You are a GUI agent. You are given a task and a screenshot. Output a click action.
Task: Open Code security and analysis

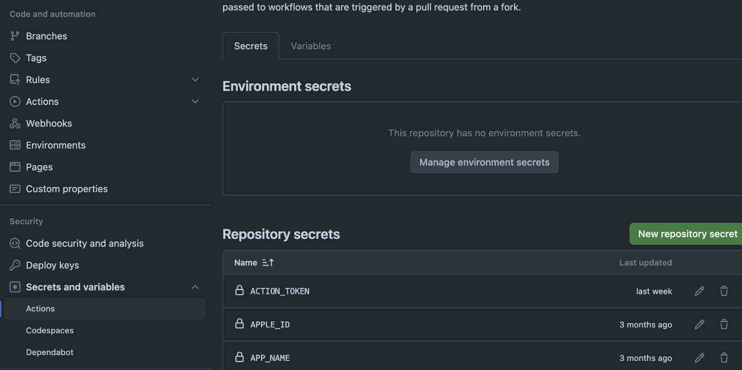tap(84, 243)
